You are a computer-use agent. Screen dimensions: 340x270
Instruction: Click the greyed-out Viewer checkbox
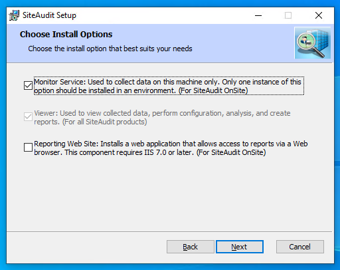tap(28, 117)
